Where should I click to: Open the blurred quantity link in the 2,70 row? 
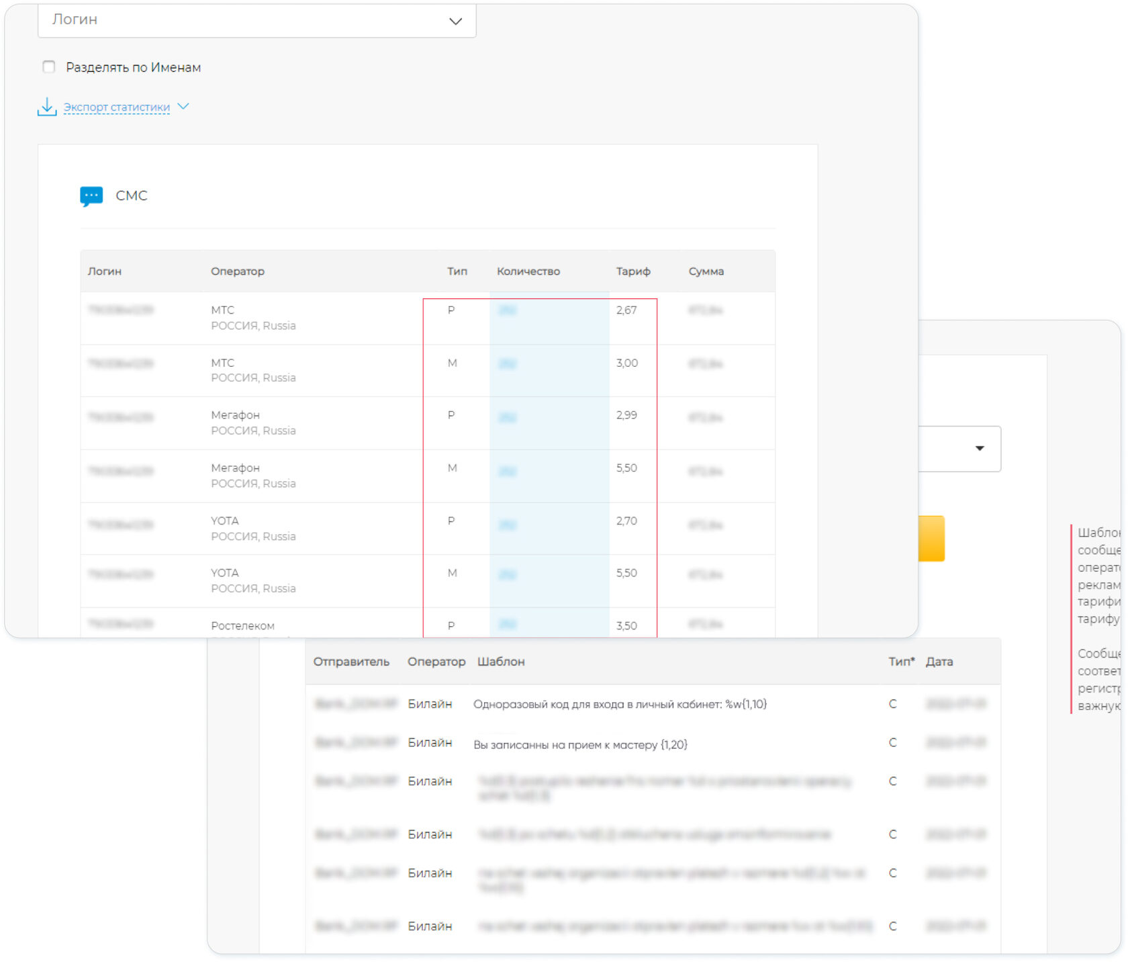click(x=508, y=525)
